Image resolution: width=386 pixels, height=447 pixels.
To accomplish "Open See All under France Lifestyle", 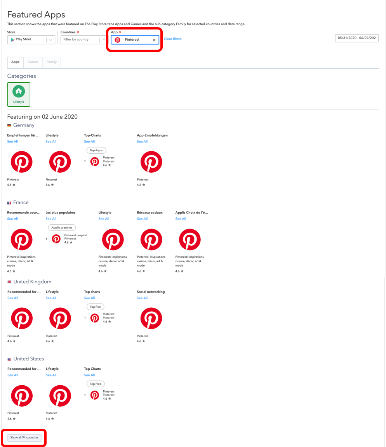I will pyautogui.click(x=104, y=219).
